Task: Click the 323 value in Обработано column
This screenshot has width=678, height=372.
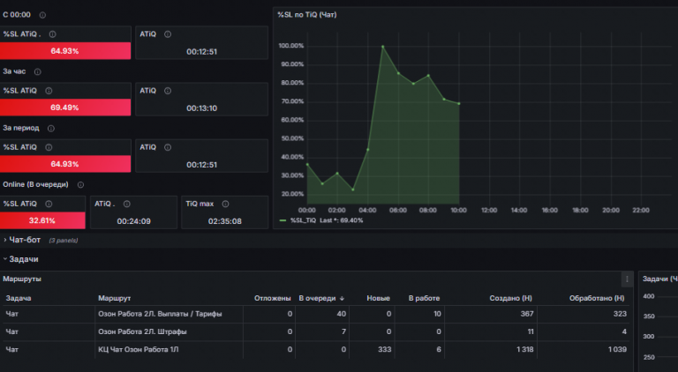Action: click(620, 314)
